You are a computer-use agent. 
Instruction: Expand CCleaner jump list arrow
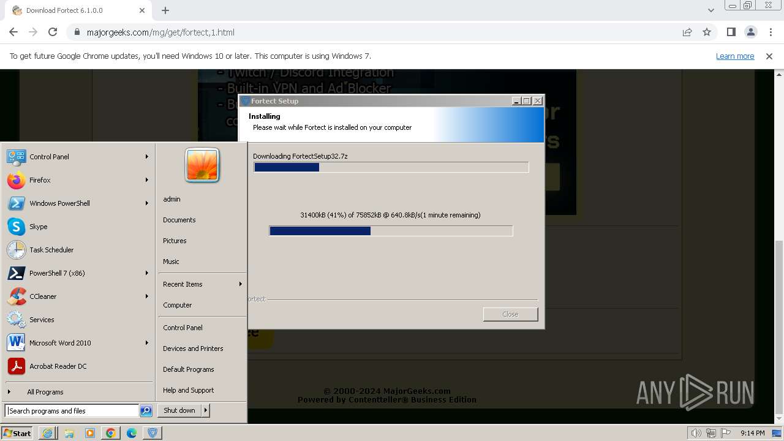[x=147, y=296]
